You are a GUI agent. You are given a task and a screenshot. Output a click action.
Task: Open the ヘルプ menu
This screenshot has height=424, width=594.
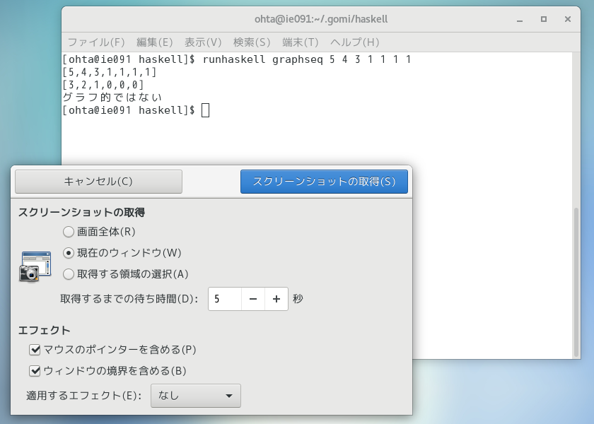point(355,42)
